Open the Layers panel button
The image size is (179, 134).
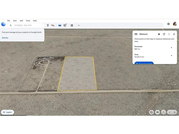8,112
